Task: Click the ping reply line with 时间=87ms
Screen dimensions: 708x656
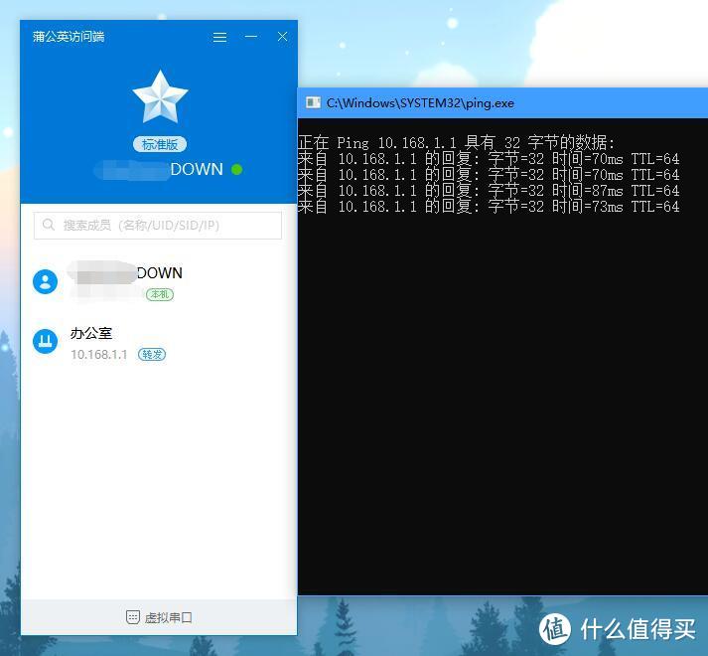Action: 489,191
